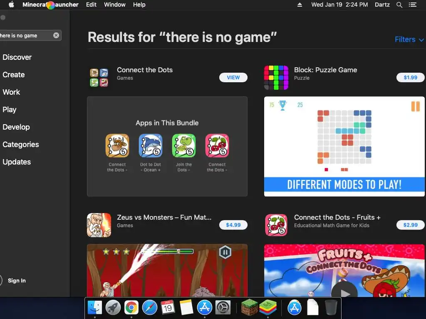Screen dimensions: 426x319
Task: Open Calendar from the Dock
Action: pyautogui.click(x=168, y=308)
